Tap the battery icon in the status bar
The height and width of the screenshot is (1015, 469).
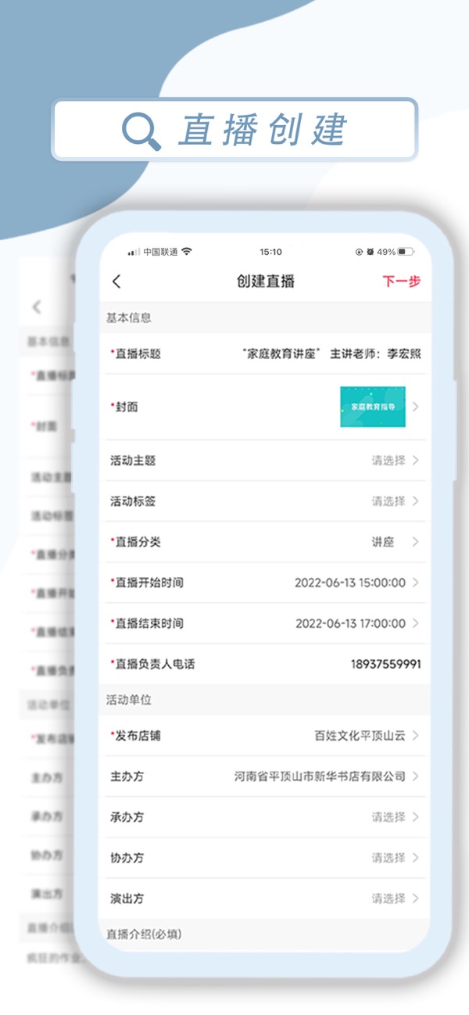(x=406, y=252)
